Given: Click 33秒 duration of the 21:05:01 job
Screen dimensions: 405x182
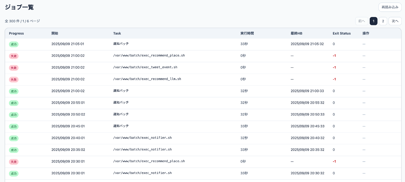Looking at the screenshot, I should (x=244, y=44).
